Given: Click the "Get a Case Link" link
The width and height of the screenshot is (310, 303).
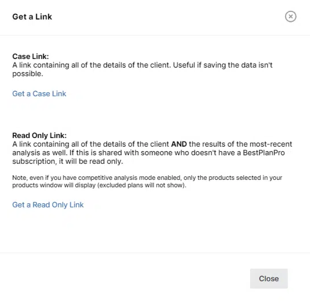Looking at the screenshot, I should 39,94.
